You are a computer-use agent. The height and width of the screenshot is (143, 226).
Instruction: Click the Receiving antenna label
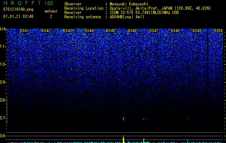point(83,17)
